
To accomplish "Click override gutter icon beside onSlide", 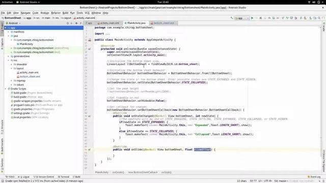I will pos(90,149).
